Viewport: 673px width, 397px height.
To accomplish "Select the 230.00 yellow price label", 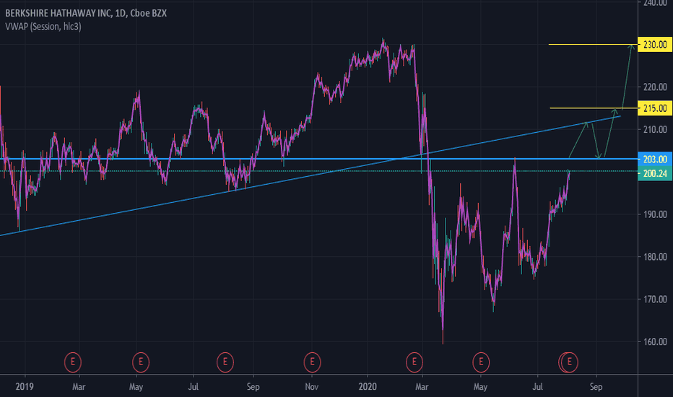I will click(x=655, y=45).
